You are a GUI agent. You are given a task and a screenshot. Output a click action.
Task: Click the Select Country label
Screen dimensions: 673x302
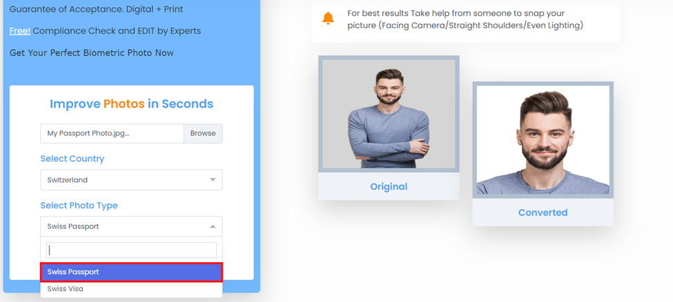tap(72, 159)
